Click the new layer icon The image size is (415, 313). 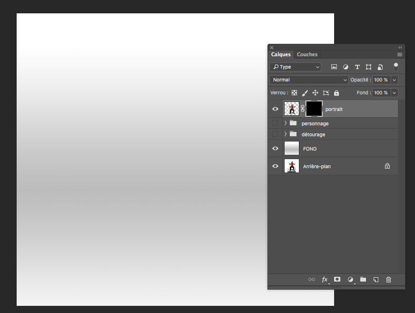(376, 280)
